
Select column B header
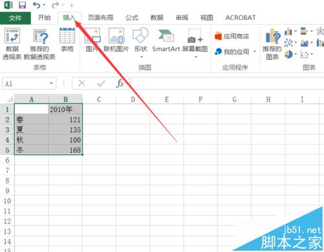click(65, 99)
